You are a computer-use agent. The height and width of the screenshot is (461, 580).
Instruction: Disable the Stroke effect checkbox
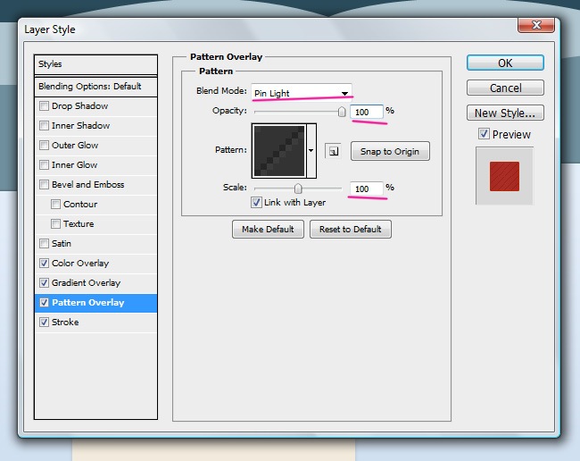click(x=45, y=323)
